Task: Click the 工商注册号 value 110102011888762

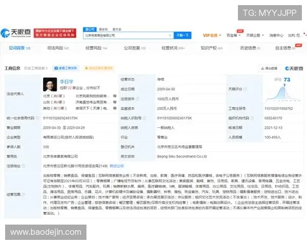Action: [279, 108]
